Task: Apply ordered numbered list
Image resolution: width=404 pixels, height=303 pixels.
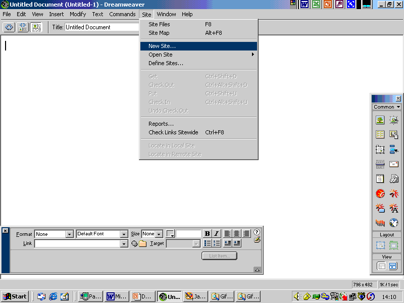Action: (217, 243)
